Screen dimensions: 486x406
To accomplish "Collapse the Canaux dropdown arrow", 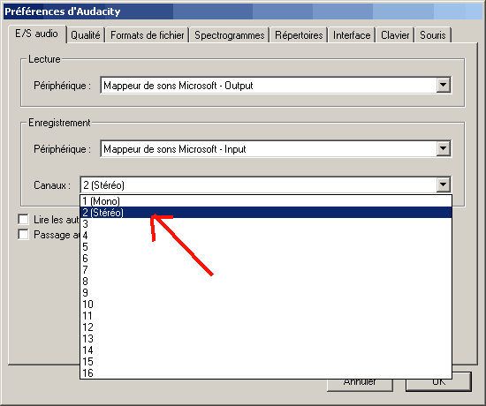I will point(444,184).
